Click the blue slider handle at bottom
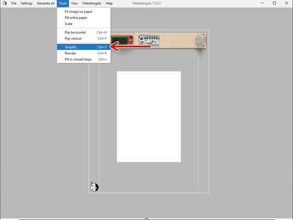This screenshot has width=293, height=220. (x=146, y=219)
